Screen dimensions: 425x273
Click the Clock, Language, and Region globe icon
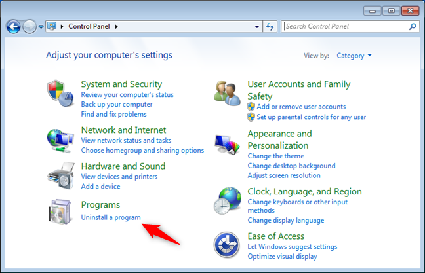[227, 200]
